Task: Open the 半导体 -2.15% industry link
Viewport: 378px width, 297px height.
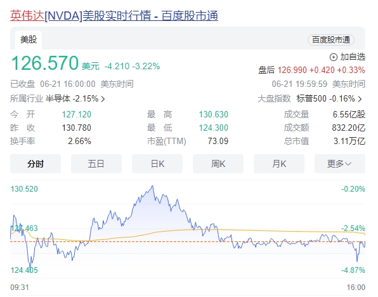Action: coord(72,98)
